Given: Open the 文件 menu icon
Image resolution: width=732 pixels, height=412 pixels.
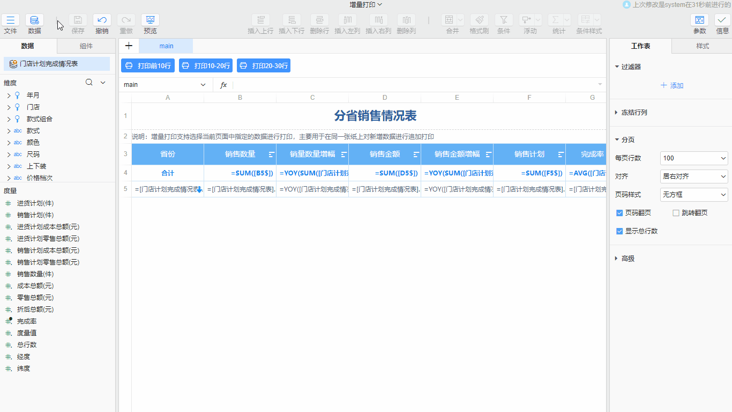Looking at the screenshot, I should [x=10, y=20].
